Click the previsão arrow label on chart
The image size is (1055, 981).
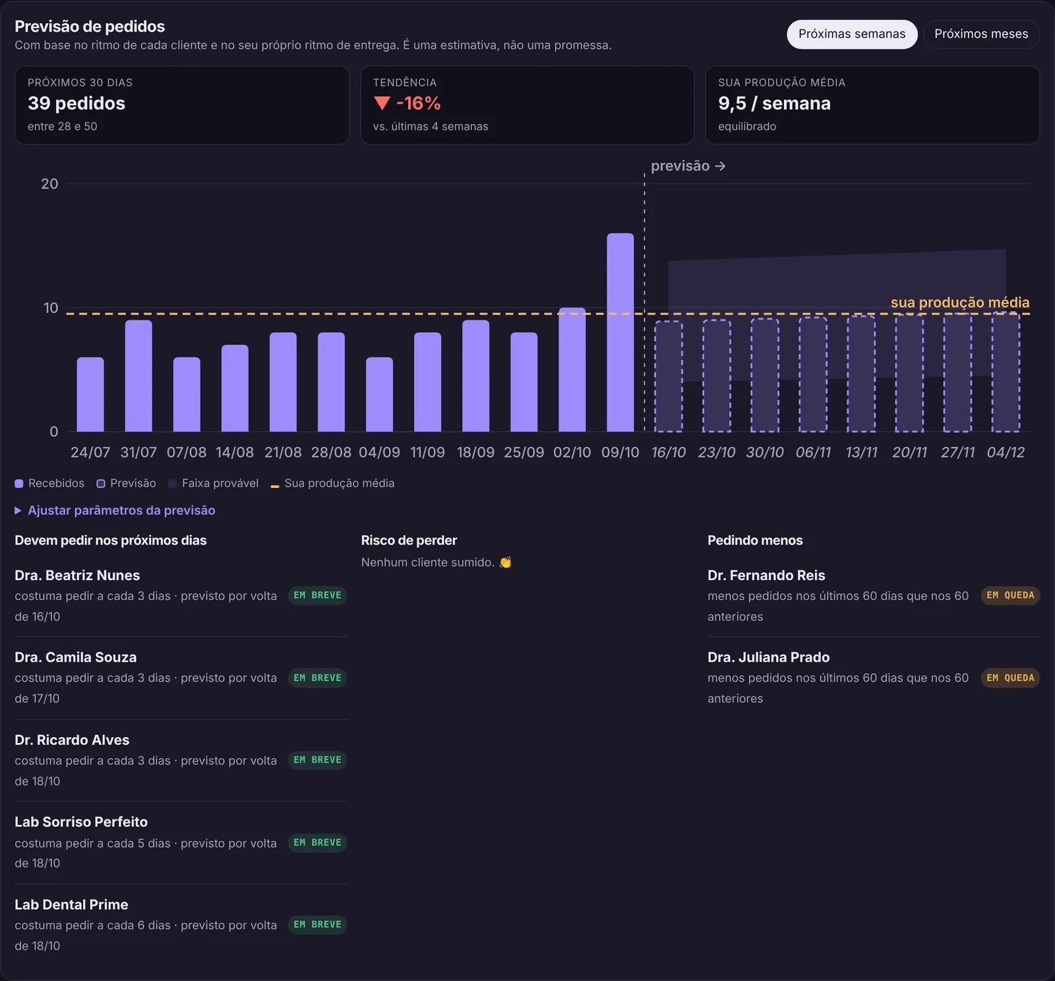(688, 166)
